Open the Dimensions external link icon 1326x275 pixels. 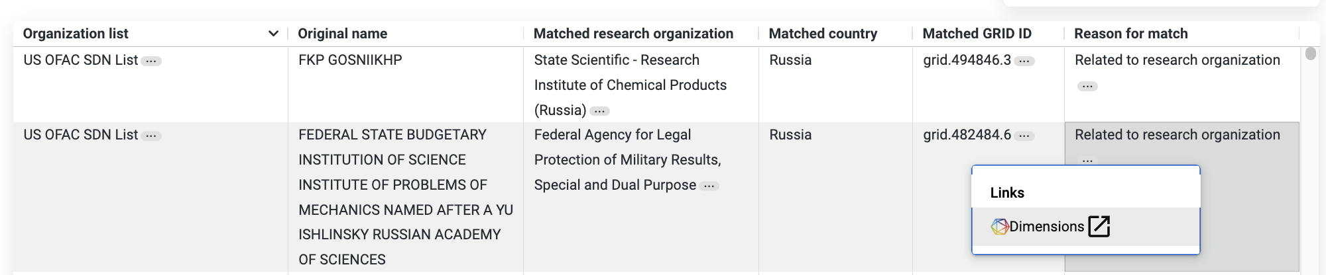[1099, 226]
